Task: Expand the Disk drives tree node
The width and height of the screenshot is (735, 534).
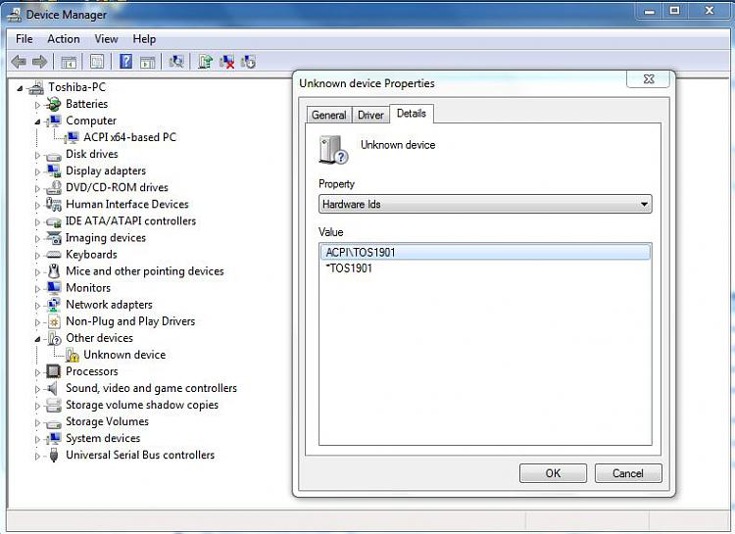Action: tap(37, 155)
